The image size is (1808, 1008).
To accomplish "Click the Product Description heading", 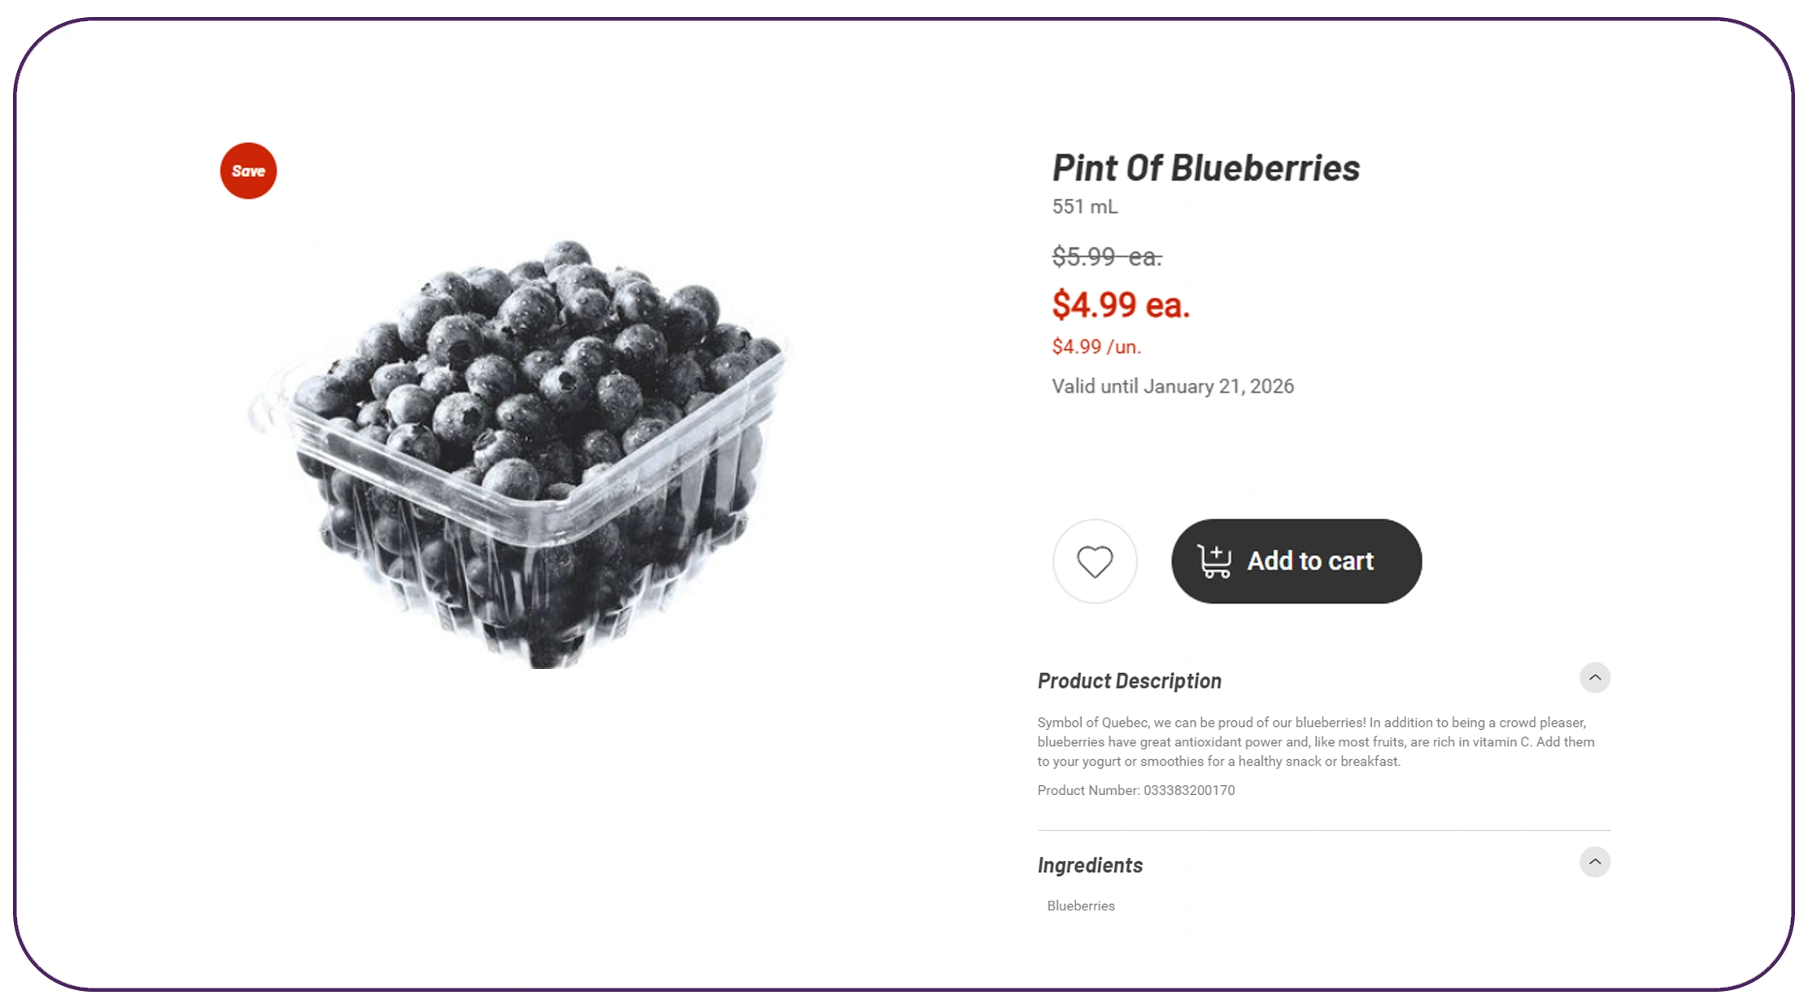I will pos(1129,681).
